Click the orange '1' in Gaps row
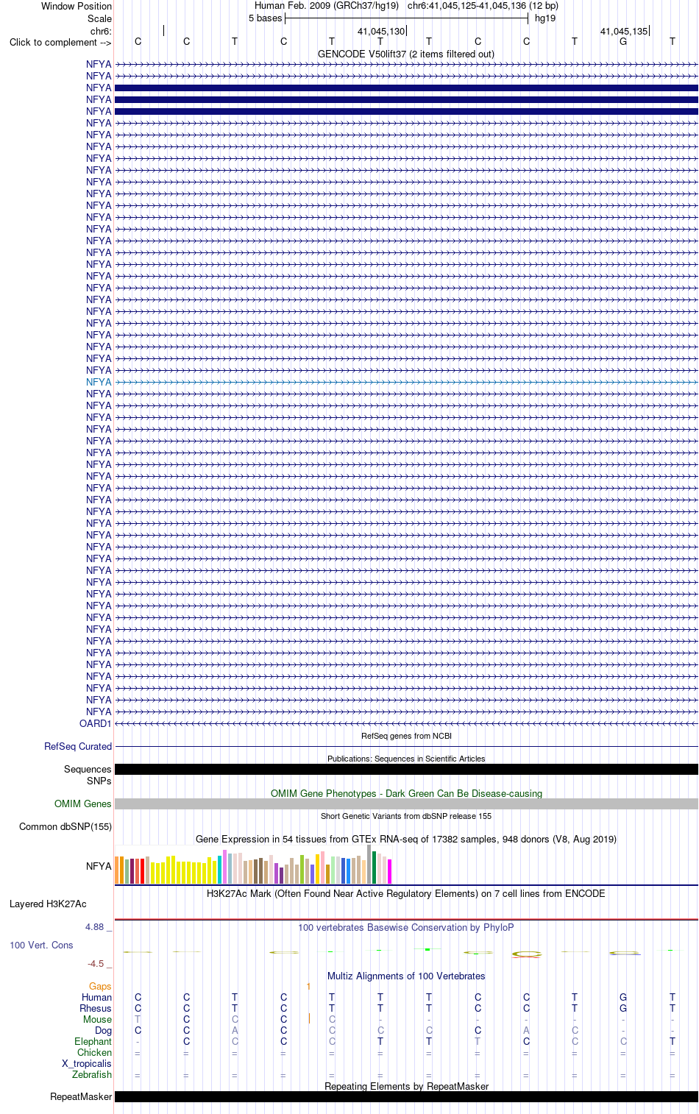699x1114 pixels. [308, 986]
